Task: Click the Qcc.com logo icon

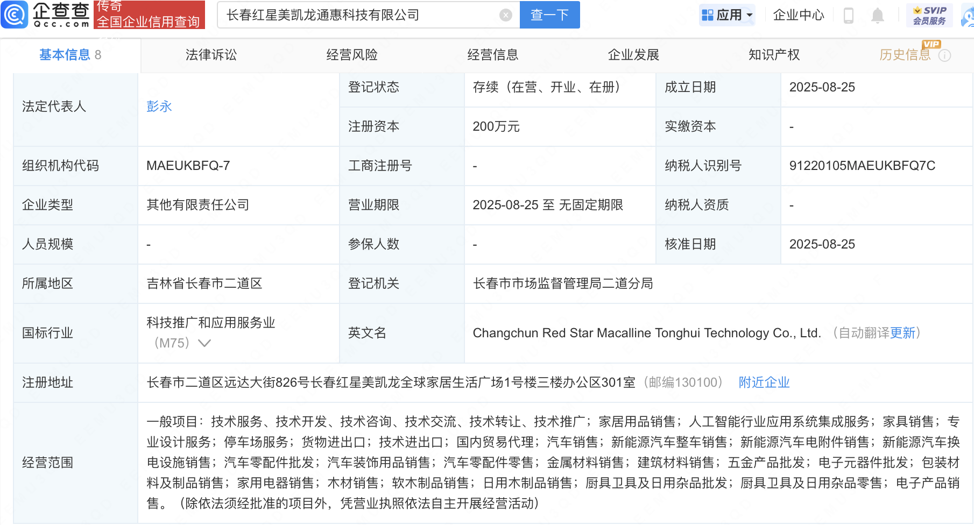Action: point(15,15)
